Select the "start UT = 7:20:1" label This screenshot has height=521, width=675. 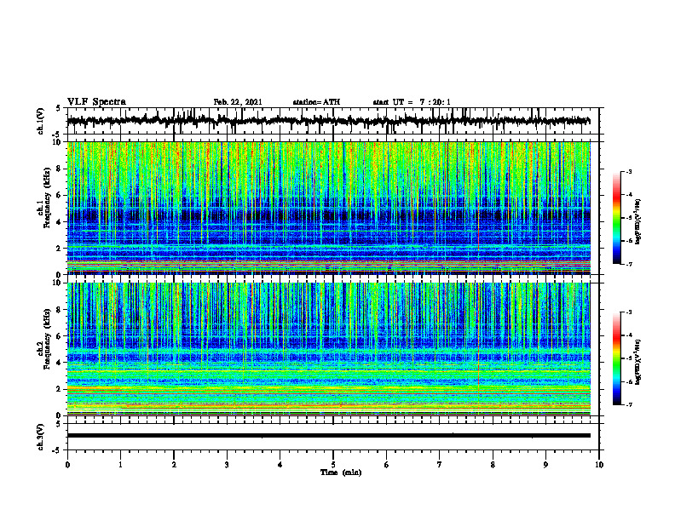[x=412, y=102]
